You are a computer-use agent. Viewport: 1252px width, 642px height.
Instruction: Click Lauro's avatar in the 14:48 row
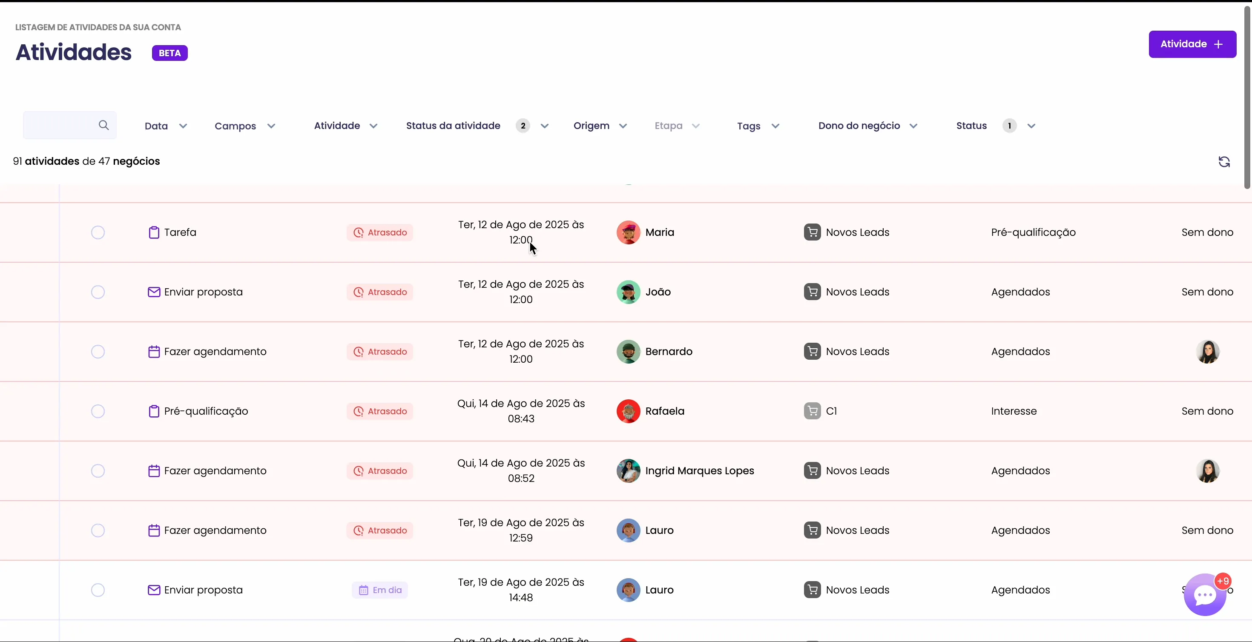tap(628, 590)
